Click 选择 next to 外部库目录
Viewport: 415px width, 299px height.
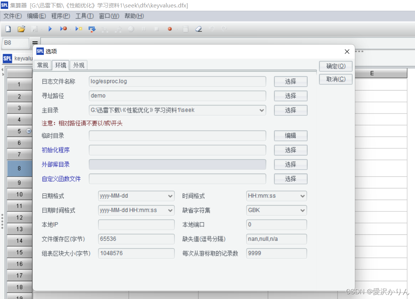291,164
